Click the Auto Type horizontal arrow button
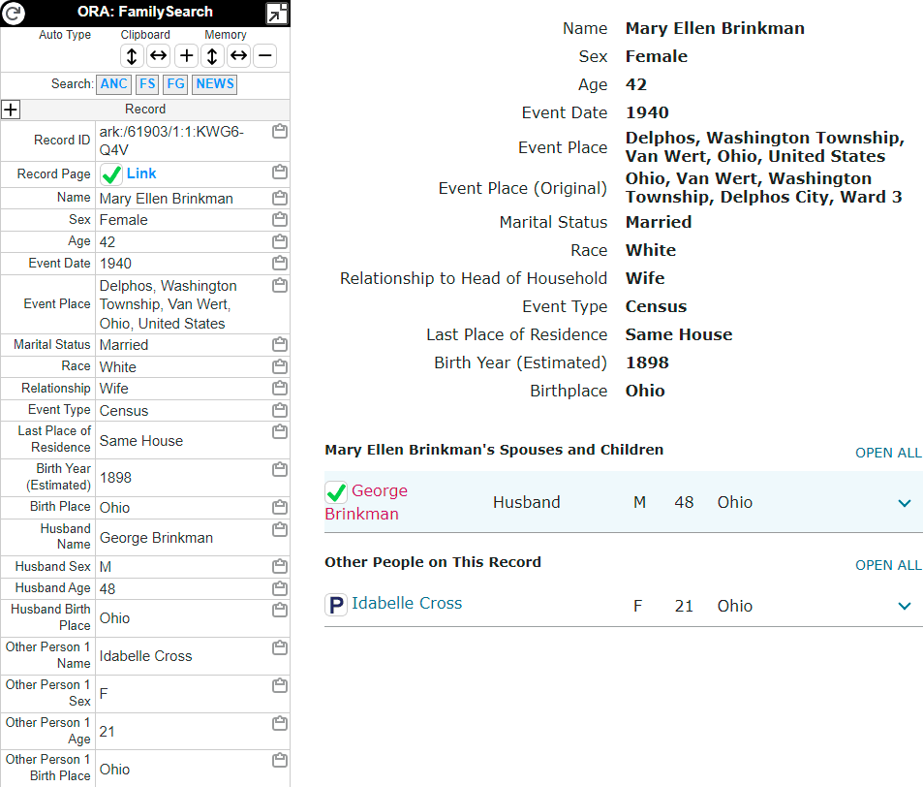Viewport: 923px width, 787px height. 158,56
